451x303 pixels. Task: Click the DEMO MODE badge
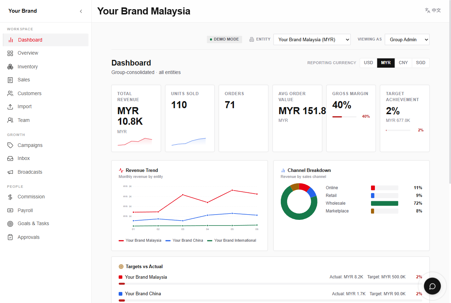[x=224, y=39]
